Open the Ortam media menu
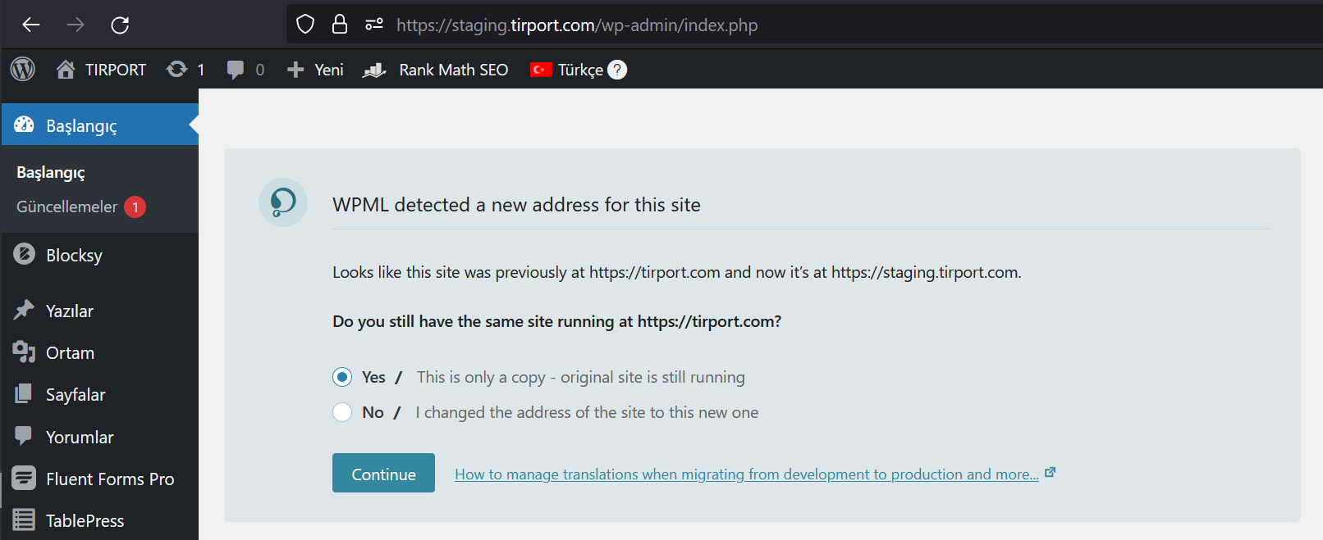The height and width of the screenshot is (540, 1323). coord(71,352)
